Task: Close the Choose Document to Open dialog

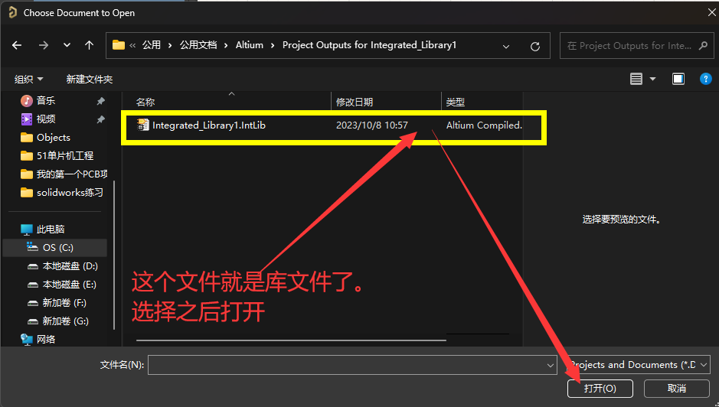Action: (x=711, y=12)
